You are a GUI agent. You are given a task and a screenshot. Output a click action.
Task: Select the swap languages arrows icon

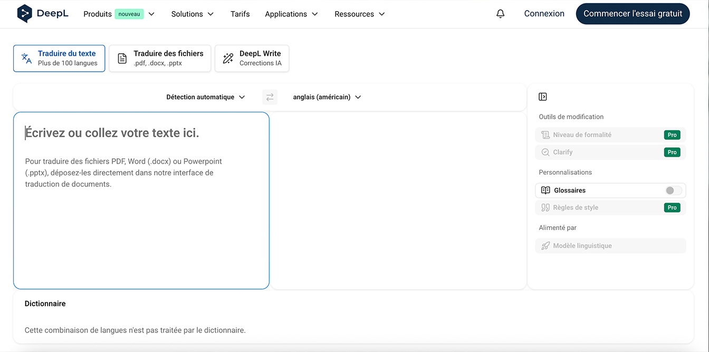click(x=270, y=97)
